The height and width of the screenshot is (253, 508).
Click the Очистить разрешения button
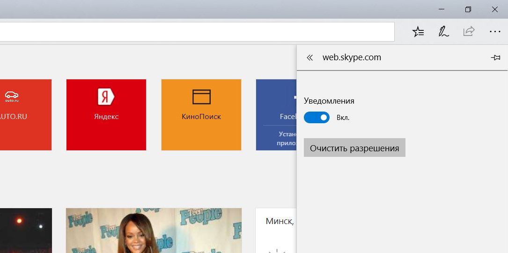click(354, 148)
